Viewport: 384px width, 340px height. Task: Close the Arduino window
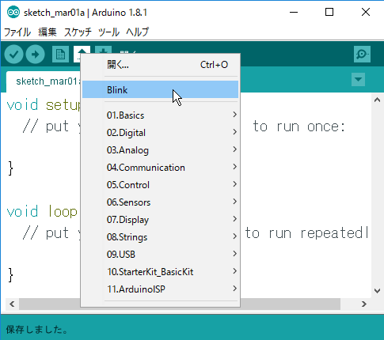click(x=366, y=12)
